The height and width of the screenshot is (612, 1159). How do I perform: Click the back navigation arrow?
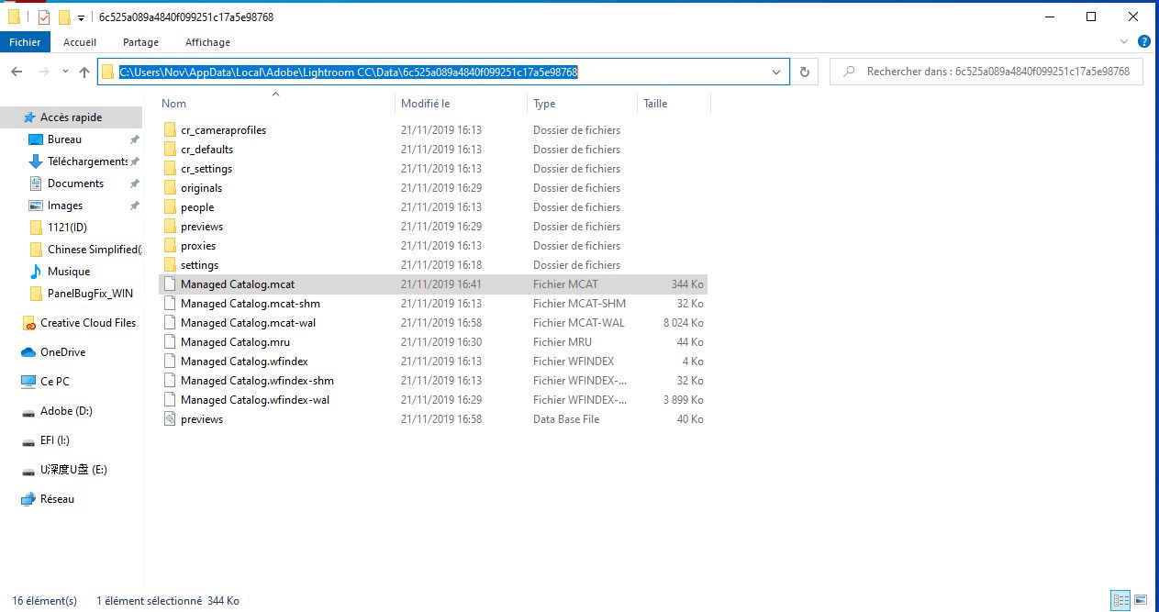[18, 72]
